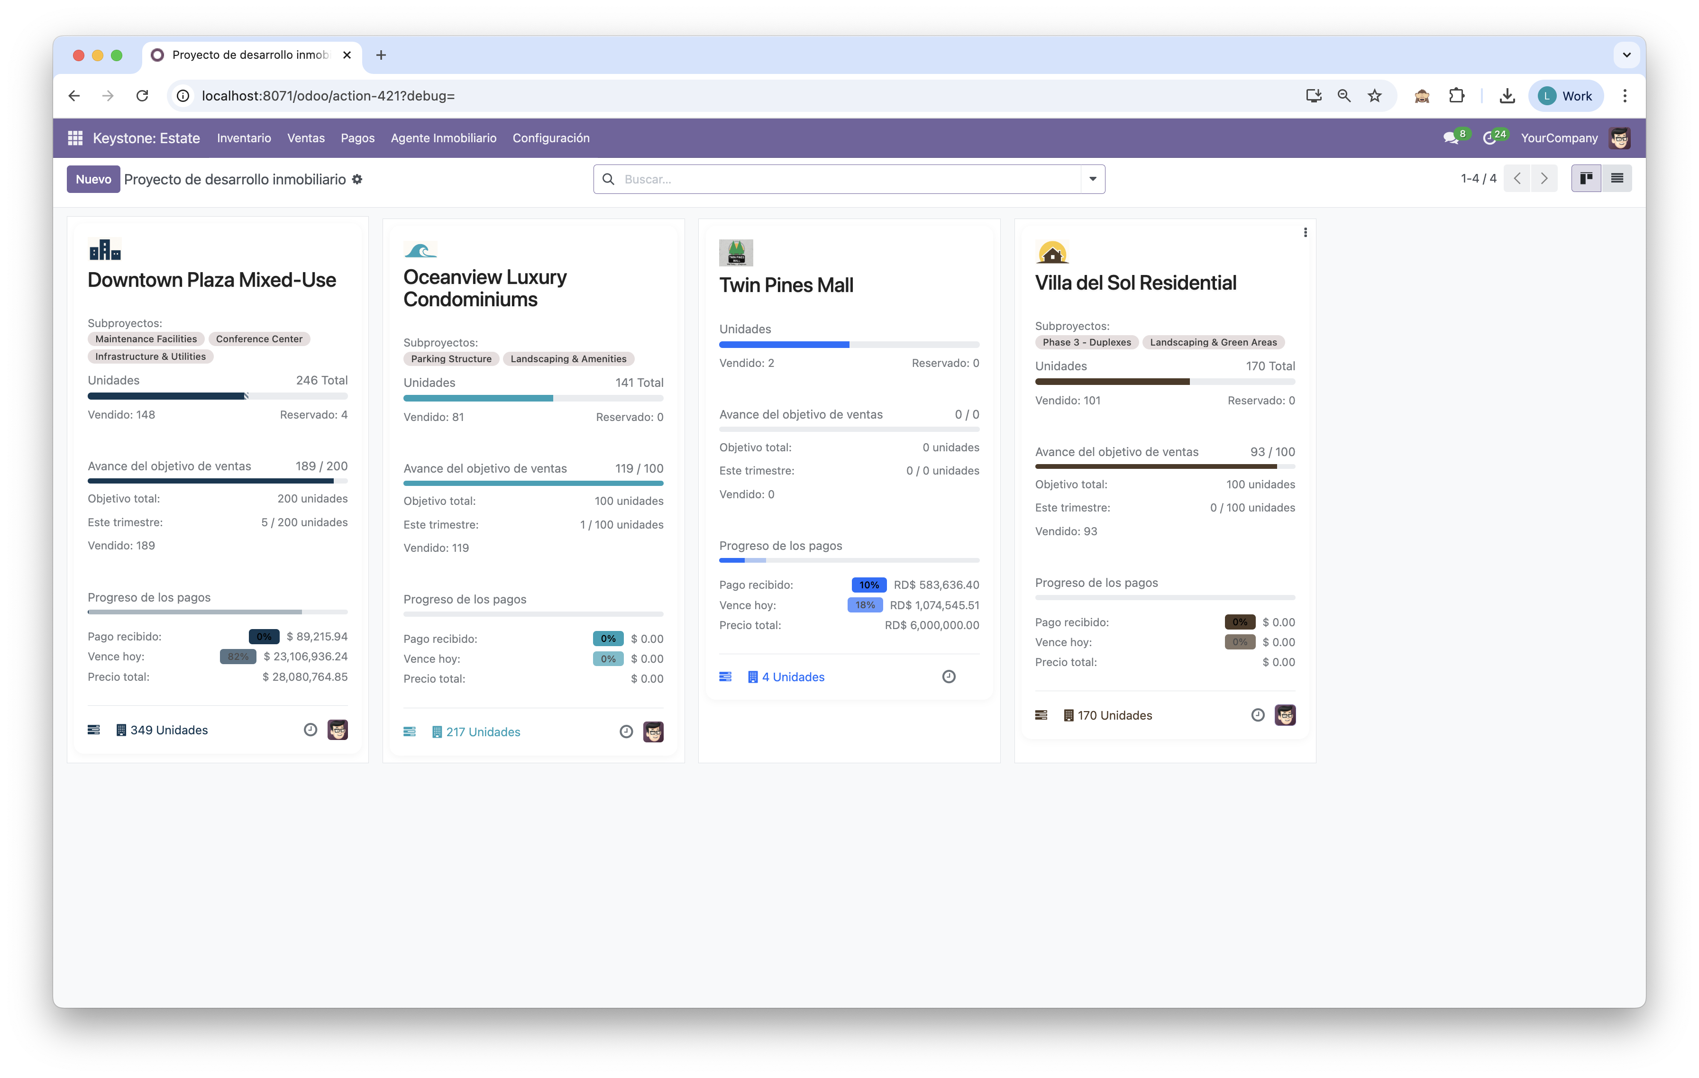Click the building icon next to 349 Unidades
Image resolution: width=1699 pixels, height=1078 pixels.
tap(121, 730)
